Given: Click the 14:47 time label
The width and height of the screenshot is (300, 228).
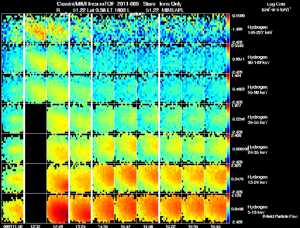Looking at the screenshot, I should pyautogui.click(x=126, y=227).
